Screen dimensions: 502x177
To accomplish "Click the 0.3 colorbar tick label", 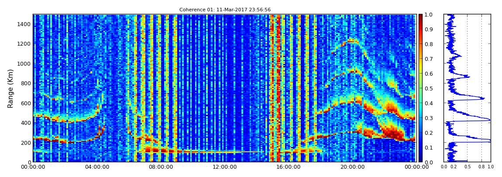I will click(428, 118).
